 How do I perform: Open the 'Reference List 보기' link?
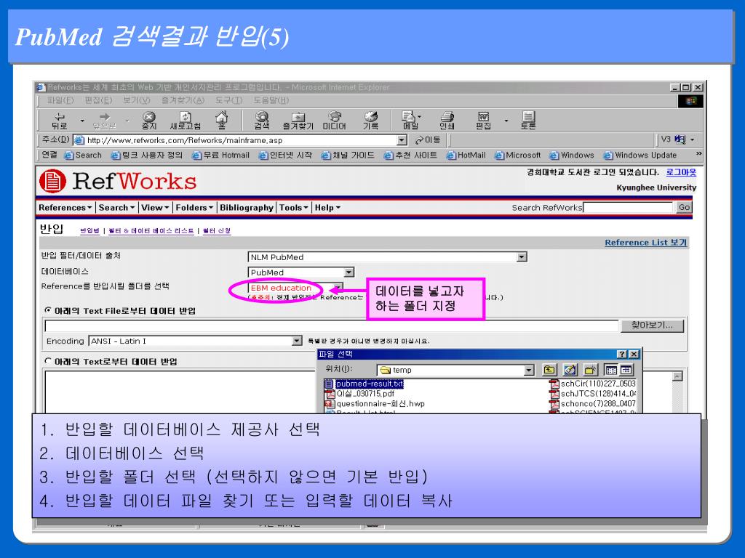tap(646, 242)
